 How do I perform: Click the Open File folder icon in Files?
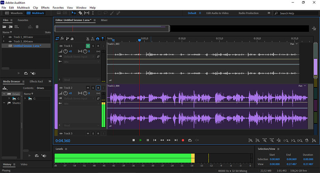[5, 27]
